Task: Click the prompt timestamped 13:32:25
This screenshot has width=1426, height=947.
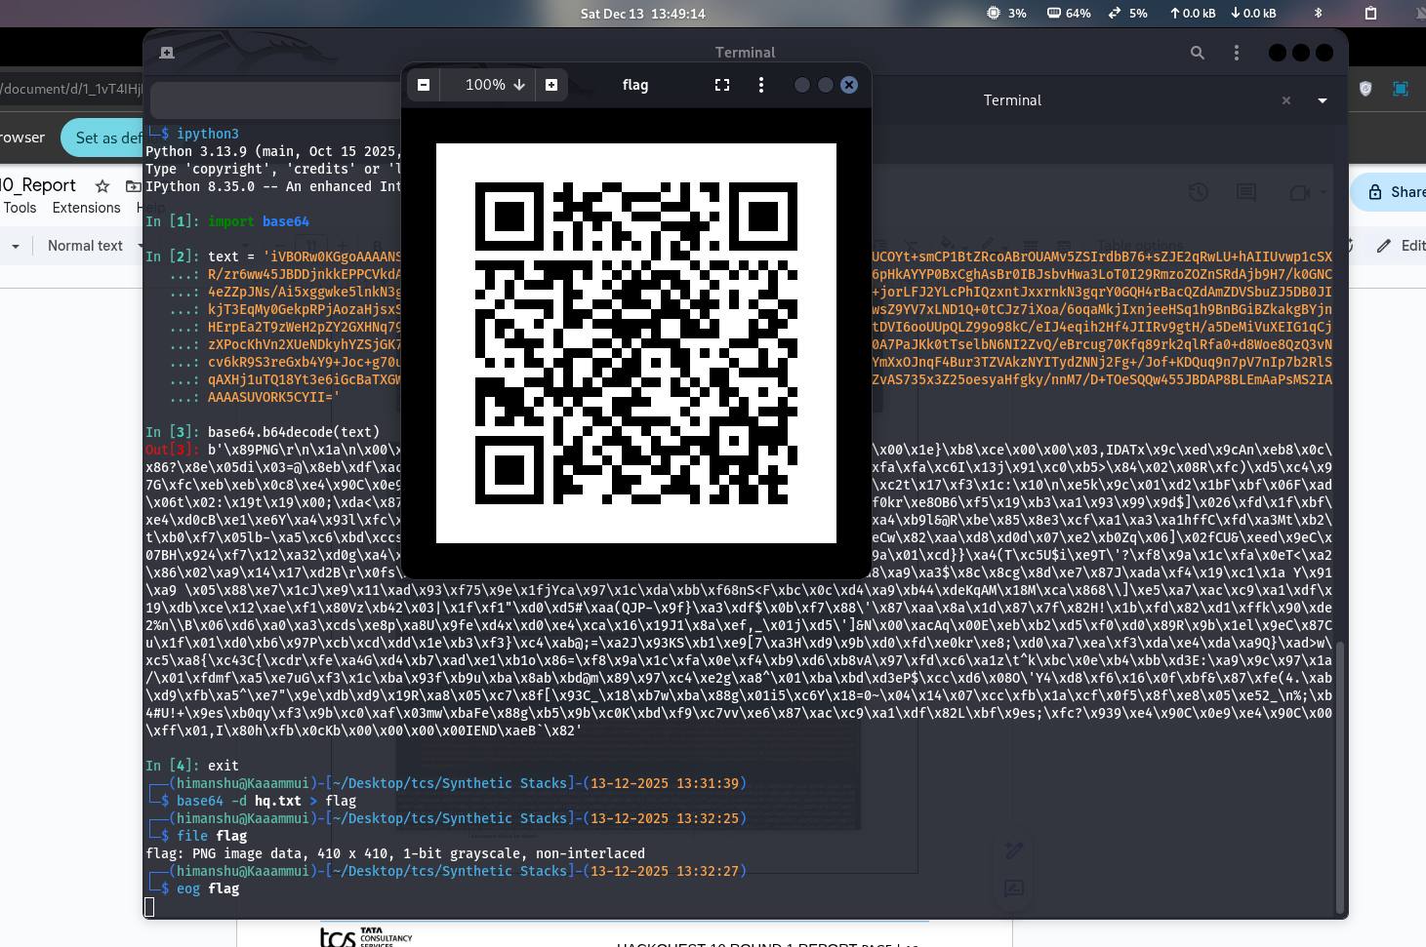Action: [447, 818]
